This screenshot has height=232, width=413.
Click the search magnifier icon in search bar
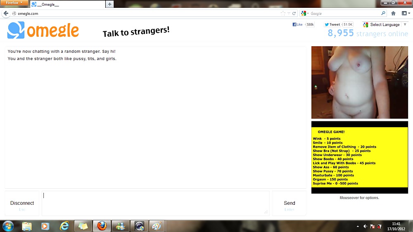click(x=383, y=14)
